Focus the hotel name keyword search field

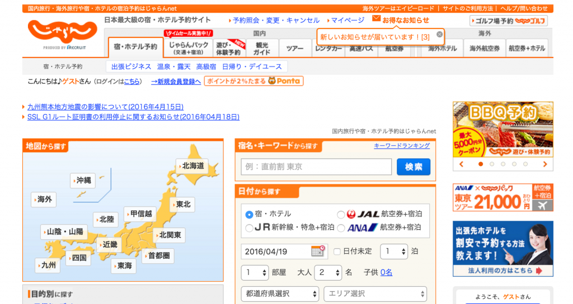click(317, 167)
